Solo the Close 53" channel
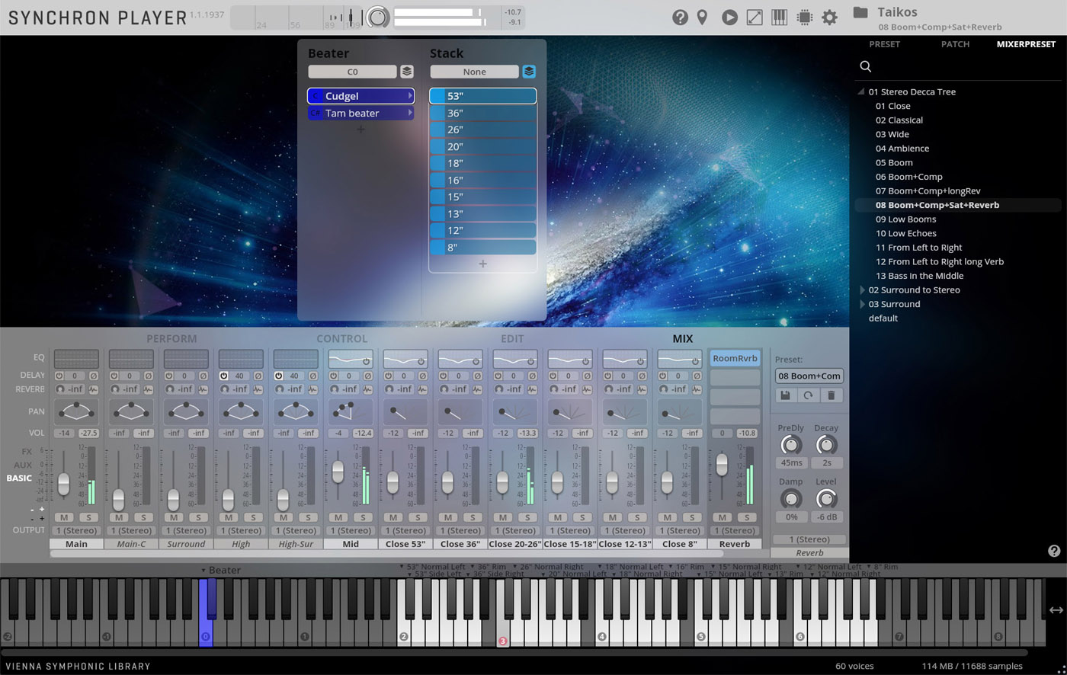1067x675 pixels. [417, 517]
